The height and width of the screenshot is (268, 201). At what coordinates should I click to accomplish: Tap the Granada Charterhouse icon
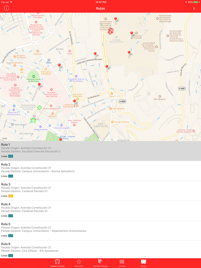coord(117,37)
